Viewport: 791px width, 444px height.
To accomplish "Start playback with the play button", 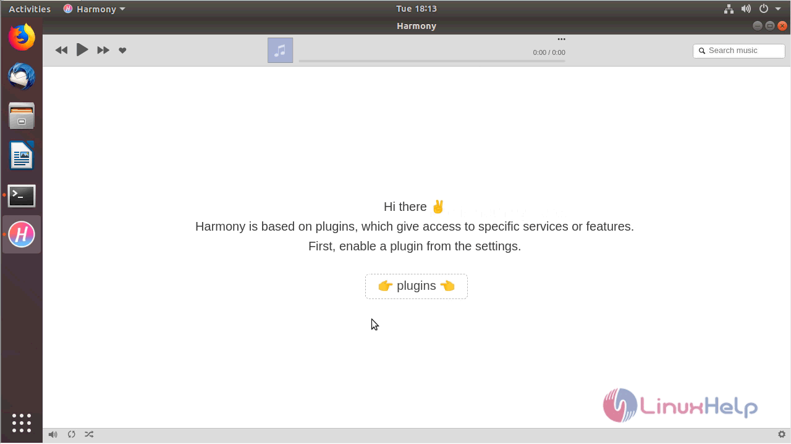I will pyautogui.click(x=82, y=50).
